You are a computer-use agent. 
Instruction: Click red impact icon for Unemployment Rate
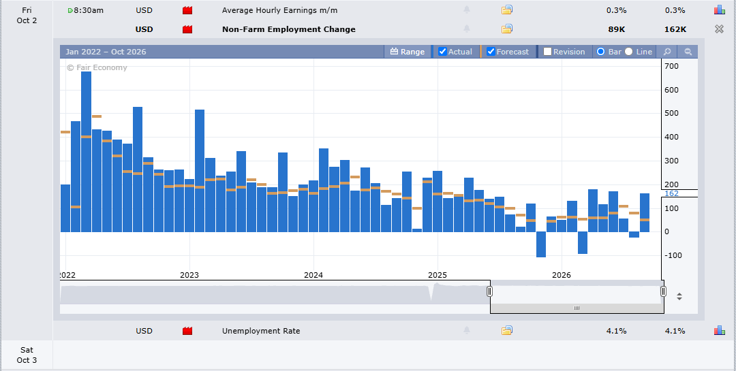(x=187, y=331)
